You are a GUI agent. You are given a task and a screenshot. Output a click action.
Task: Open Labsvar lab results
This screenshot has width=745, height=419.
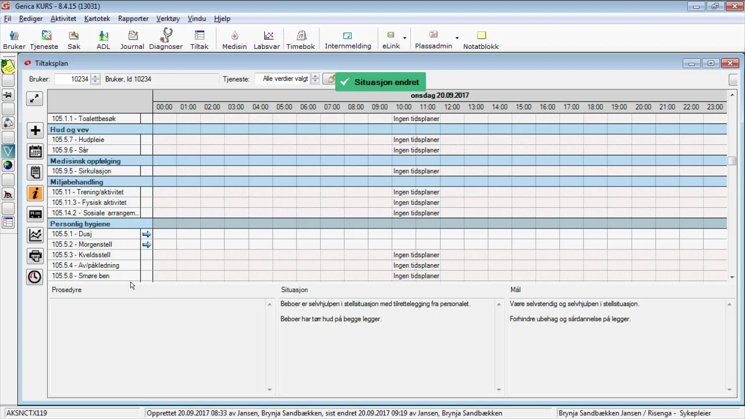click(267, 39)
